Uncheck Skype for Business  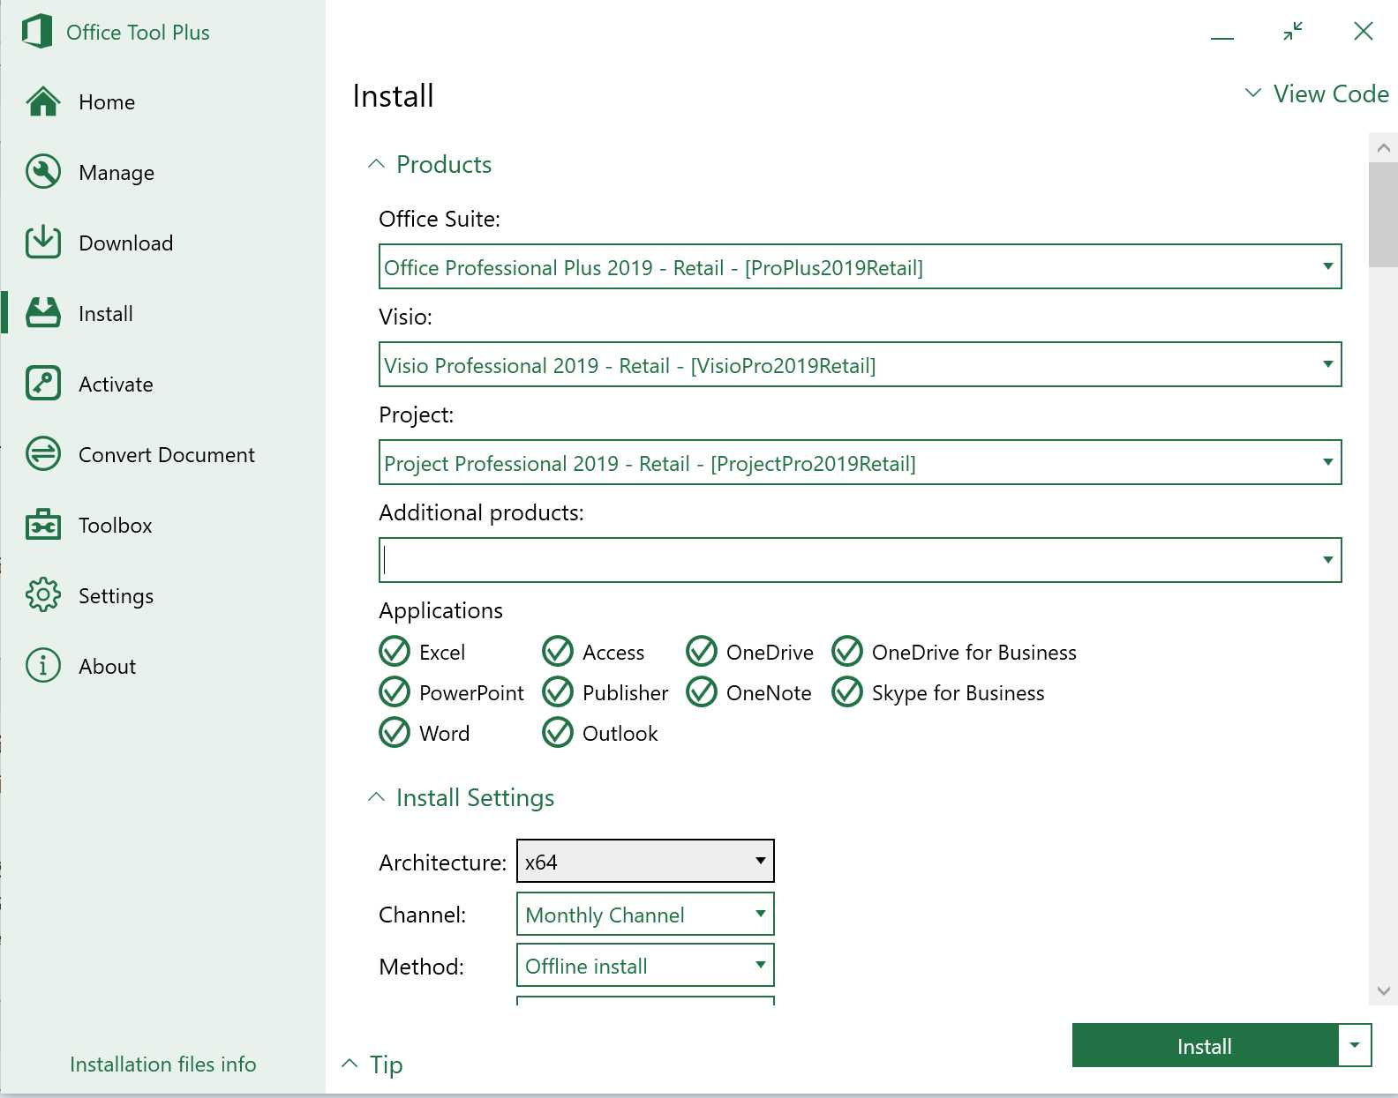[847, 692]
